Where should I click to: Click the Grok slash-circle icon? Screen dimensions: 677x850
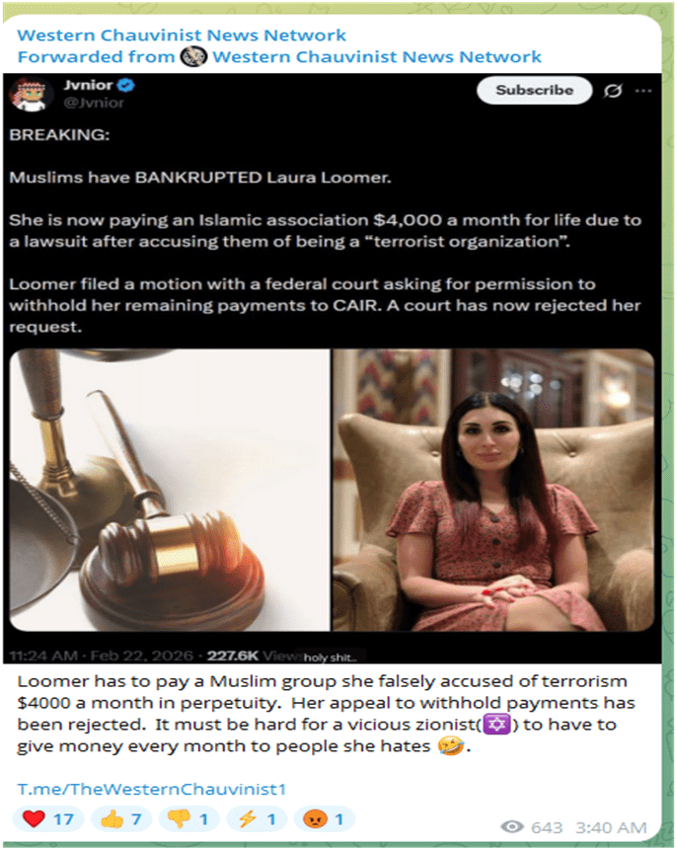point(613,91)
